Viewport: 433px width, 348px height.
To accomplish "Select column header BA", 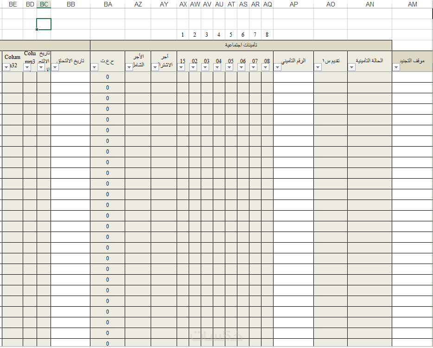I will pos(108,4).
